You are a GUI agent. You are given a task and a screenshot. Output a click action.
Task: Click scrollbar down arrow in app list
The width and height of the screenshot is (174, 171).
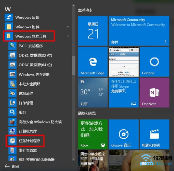[x=74, y=159]
